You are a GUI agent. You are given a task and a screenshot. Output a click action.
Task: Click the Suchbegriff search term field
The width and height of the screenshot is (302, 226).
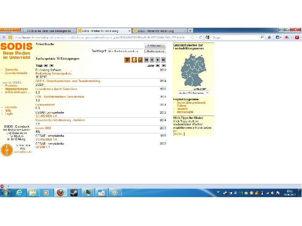[x=126, y=51]
